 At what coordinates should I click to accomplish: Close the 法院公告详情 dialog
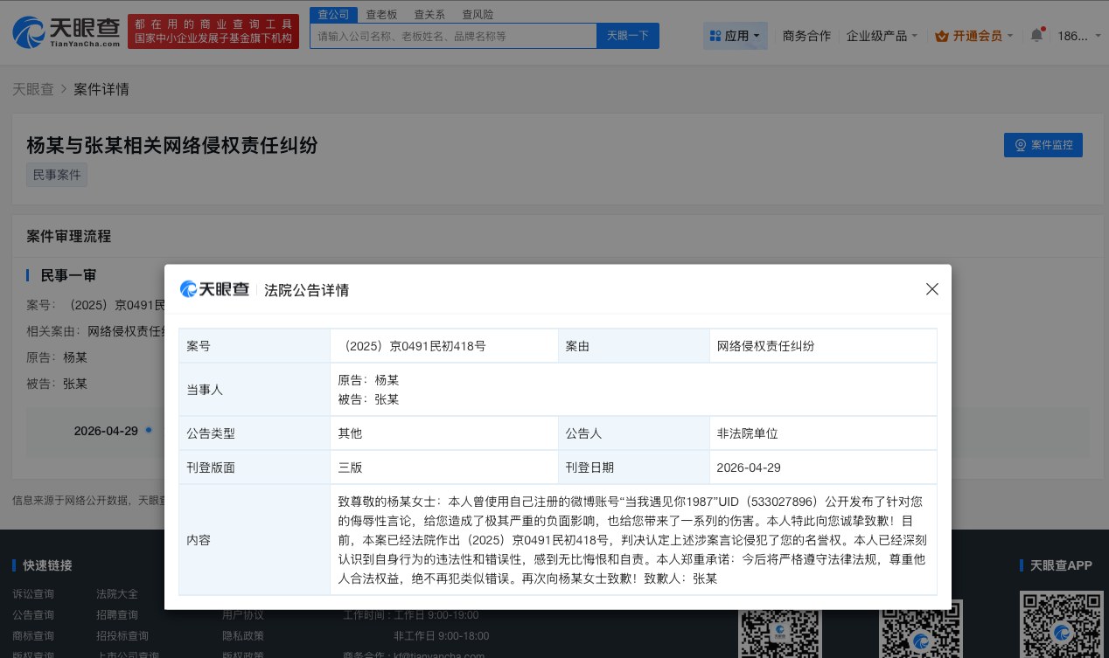[931, 289]
